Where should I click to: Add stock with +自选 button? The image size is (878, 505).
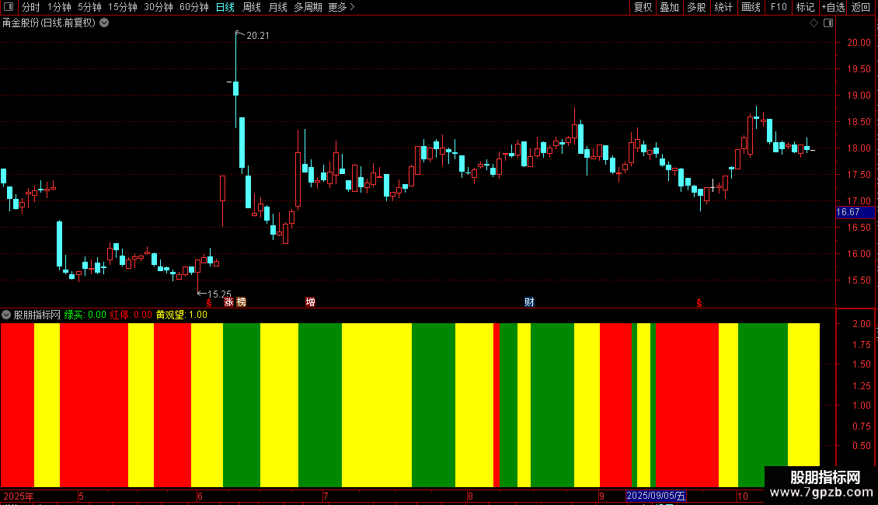click(833, 7)
